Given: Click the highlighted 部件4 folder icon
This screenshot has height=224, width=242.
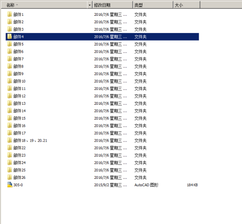Looking at the screenshot, I should pyautogui.click(x=9, y=37).
